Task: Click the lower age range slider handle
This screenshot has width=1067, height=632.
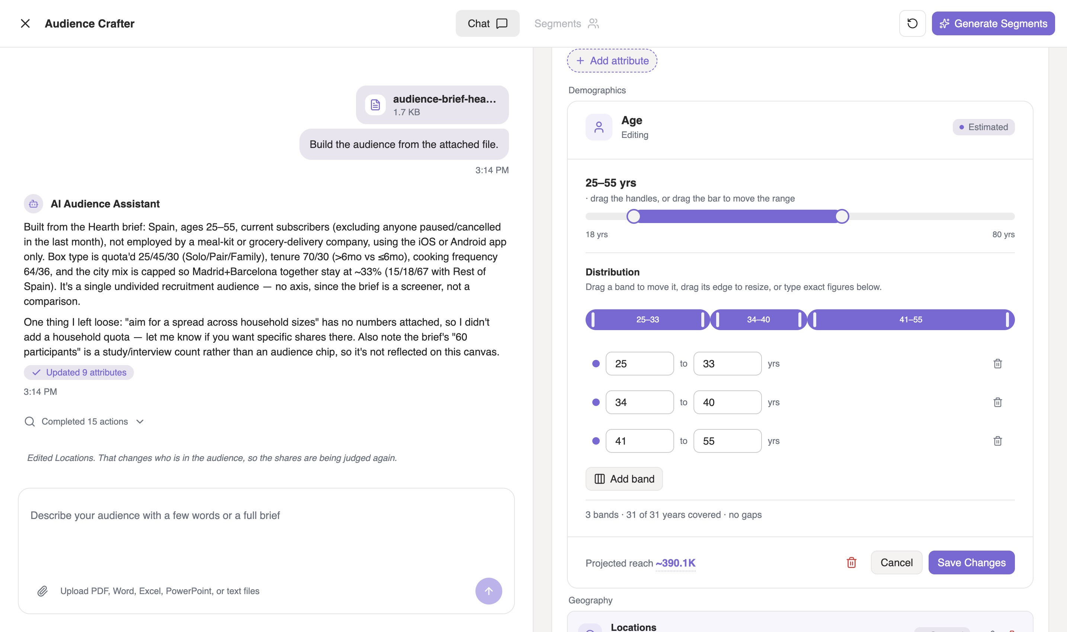Action: point(634,216)
